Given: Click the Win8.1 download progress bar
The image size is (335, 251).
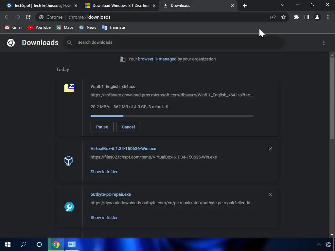Looking at the screenshot, I should click(172, 116).
